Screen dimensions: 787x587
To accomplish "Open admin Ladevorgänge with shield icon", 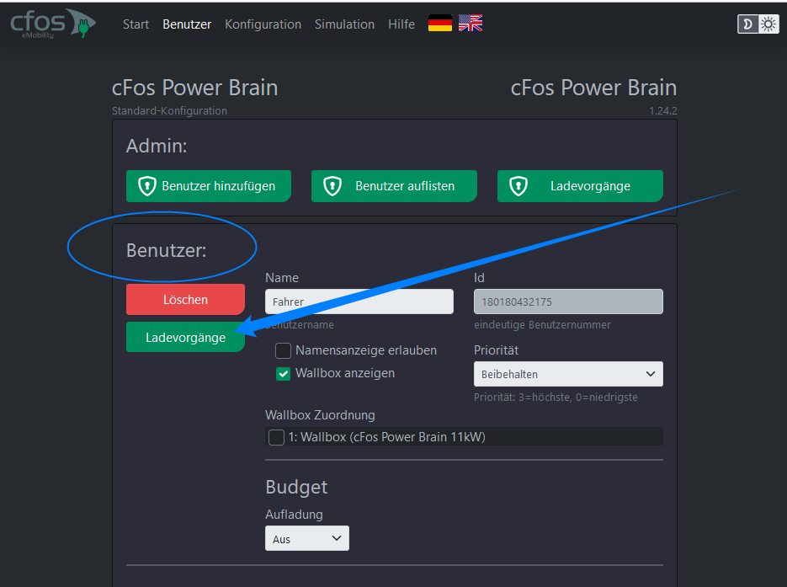I will [x=580, y=186].
